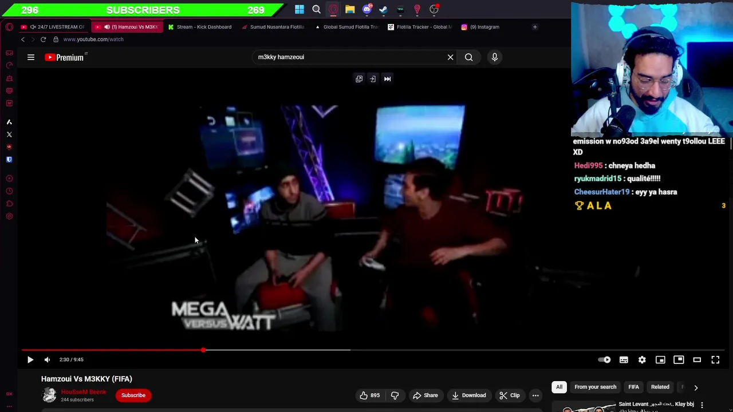Image resolution: width=733 pixels, height=412 pixels.
Task: Go back to previous page
Action: pos(23,39)
